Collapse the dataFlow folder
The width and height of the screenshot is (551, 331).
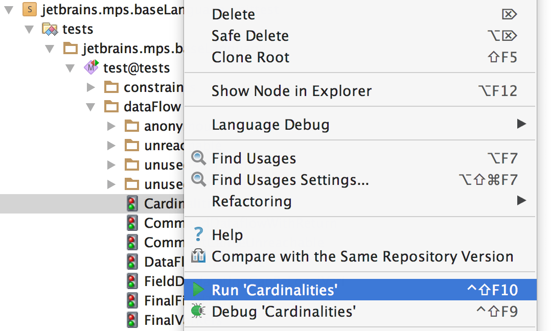[x=91, y=107]
